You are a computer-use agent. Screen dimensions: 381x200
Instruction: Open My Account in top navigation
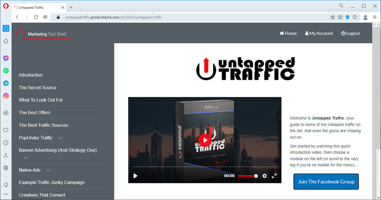319,33
